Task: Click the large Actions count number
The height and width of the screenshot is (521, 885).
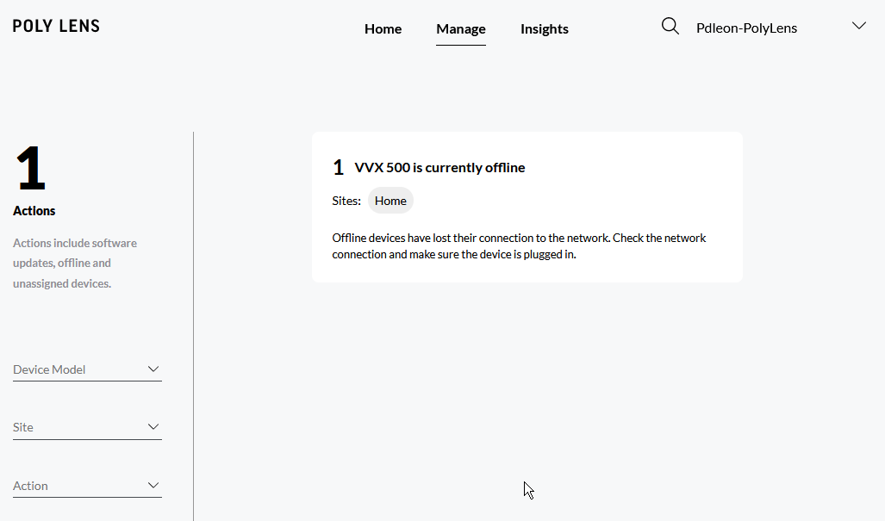Action: coord(30,170)
